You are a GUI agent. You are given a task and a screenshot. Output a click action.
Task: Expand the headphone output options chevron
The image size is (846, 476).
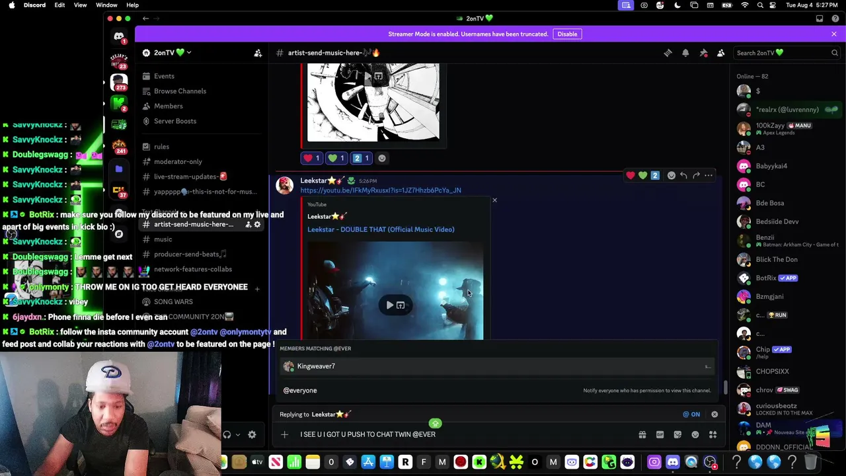[237, 434]
